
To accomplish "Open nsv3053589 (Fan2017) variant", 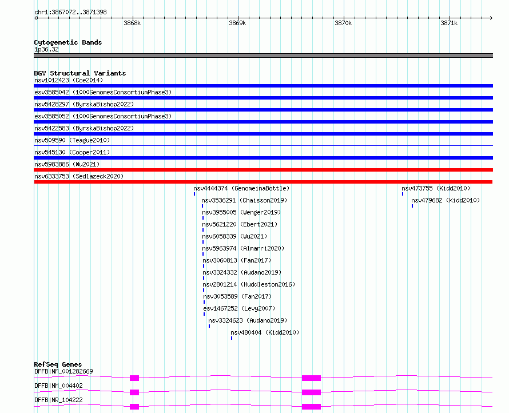I will coord(237,296).
